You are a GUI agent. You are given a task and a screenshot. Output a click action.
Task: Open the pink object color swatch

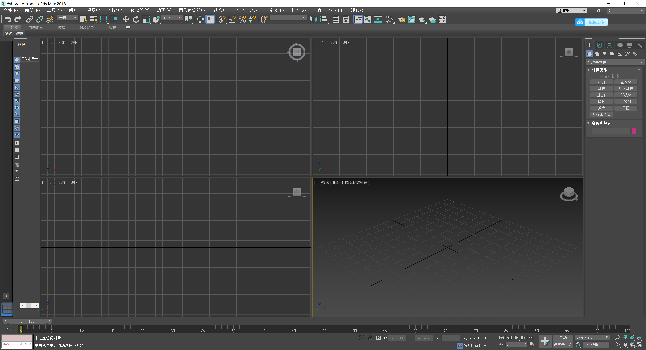tap(634, 131)
